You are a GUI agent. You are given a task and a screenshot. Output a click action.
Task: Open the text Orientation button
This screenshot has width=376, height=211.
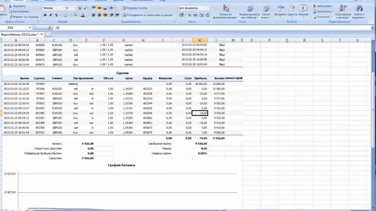(x=112, y=8)
